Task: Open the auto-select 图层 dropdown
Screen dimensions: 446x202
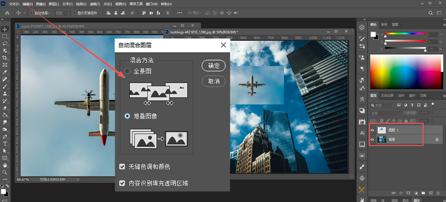Action: tap(61, 13)
